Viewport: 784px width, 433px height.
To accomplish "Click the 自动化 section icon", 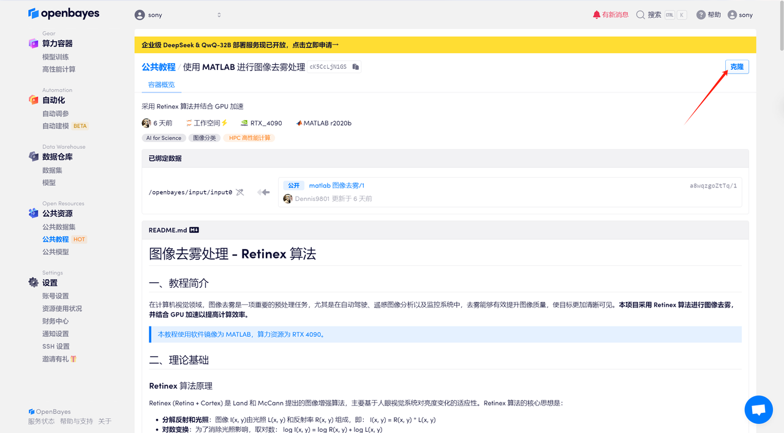I will click(34, 100).
